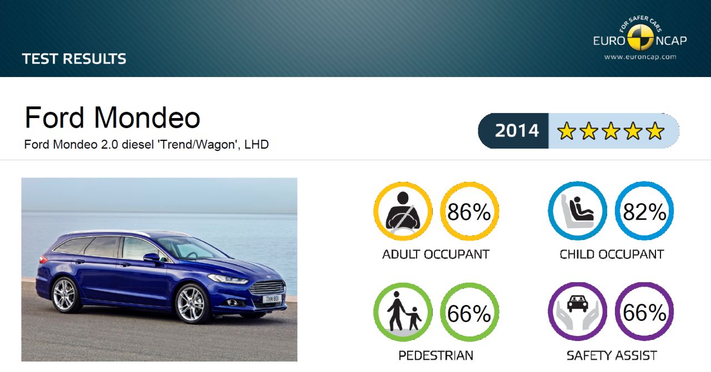Click the child occupant seat icon
The image size is (711, 372).
(x=578, y=211)
